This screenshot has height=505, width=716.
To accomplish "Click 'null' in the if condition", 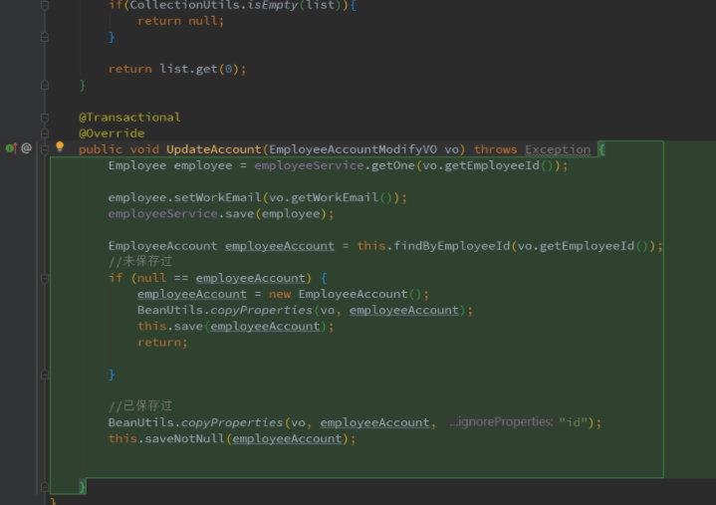I will point(151,278).
